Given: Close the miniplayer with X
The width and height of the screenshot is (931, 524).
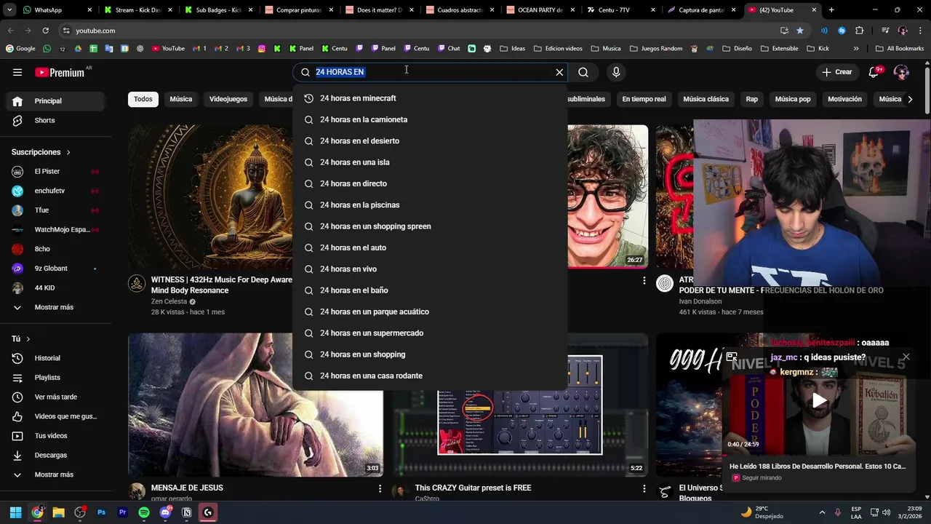Looking at the screenshot, I should [906, 357].
